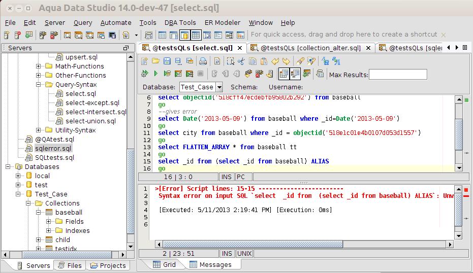Toggle the pressed results button left of green-arrows icon

pos(295,74)
